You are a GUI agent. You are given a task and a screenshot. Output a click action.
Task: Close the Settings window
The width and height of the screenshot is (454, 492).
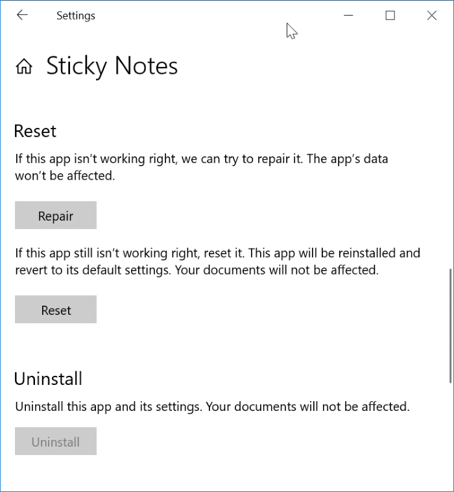(431, 16)
